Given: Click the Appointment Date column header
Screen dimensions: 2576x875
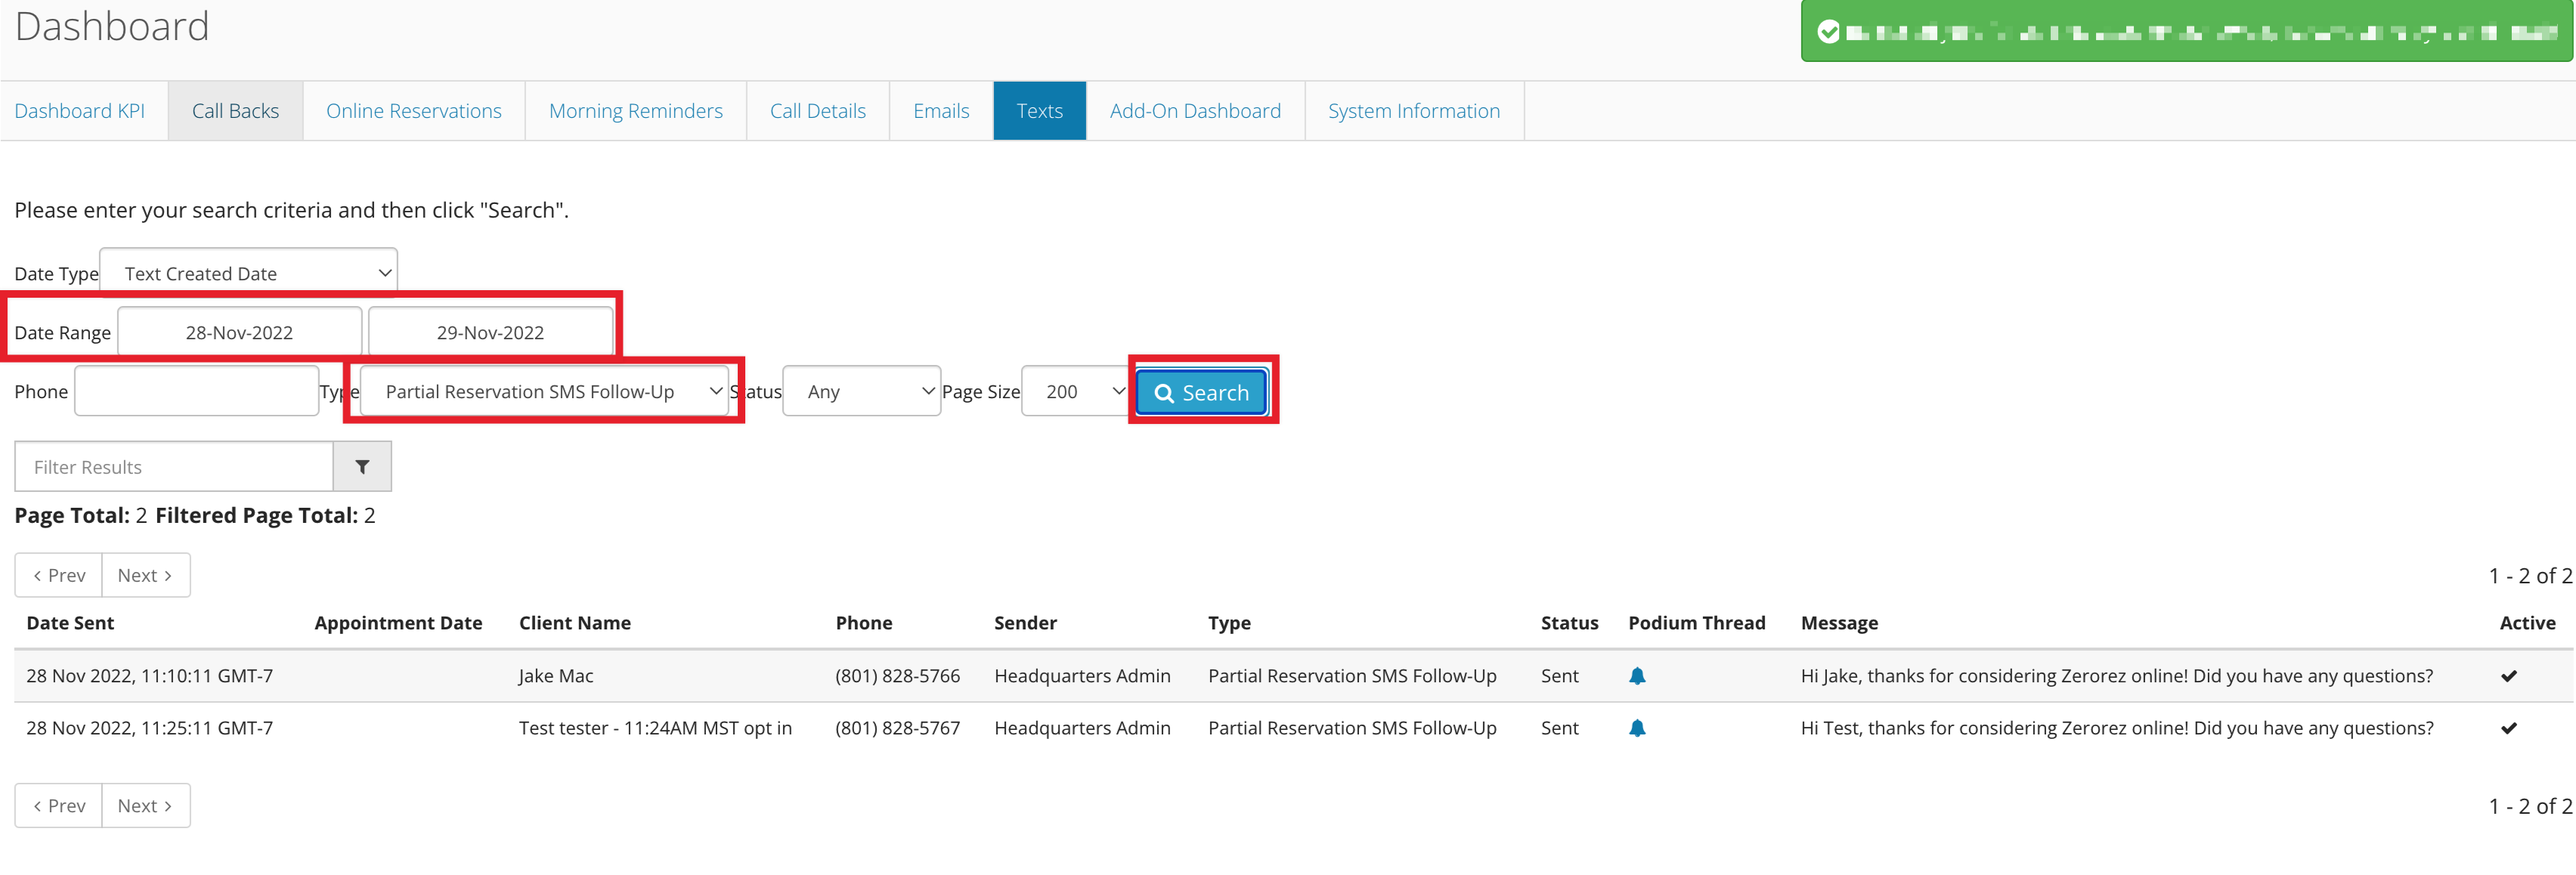Looking at the screenshot, I should click(398, 623).
